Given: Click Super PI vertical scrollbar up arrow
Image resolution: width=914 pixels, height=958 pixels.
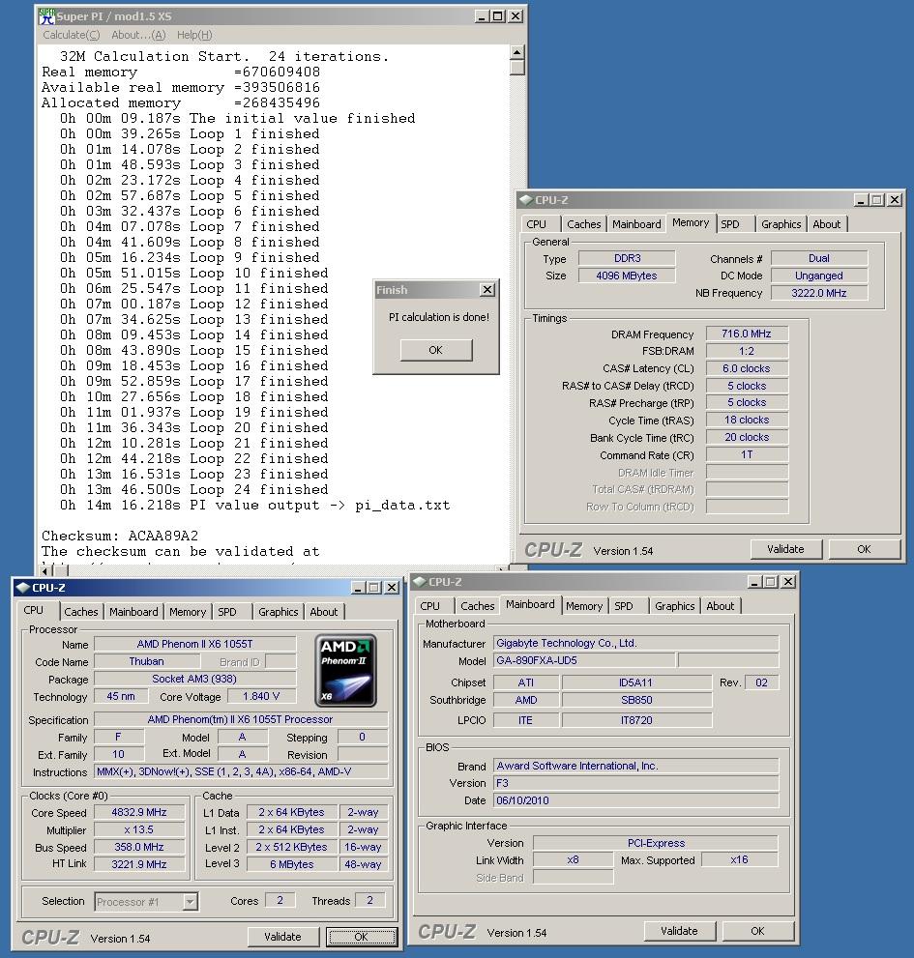Looking at the screenshot, I should pos(517,52).
